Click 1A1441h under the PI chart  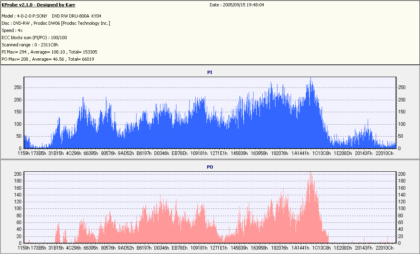pyautogui.click(x=300, y=153)
